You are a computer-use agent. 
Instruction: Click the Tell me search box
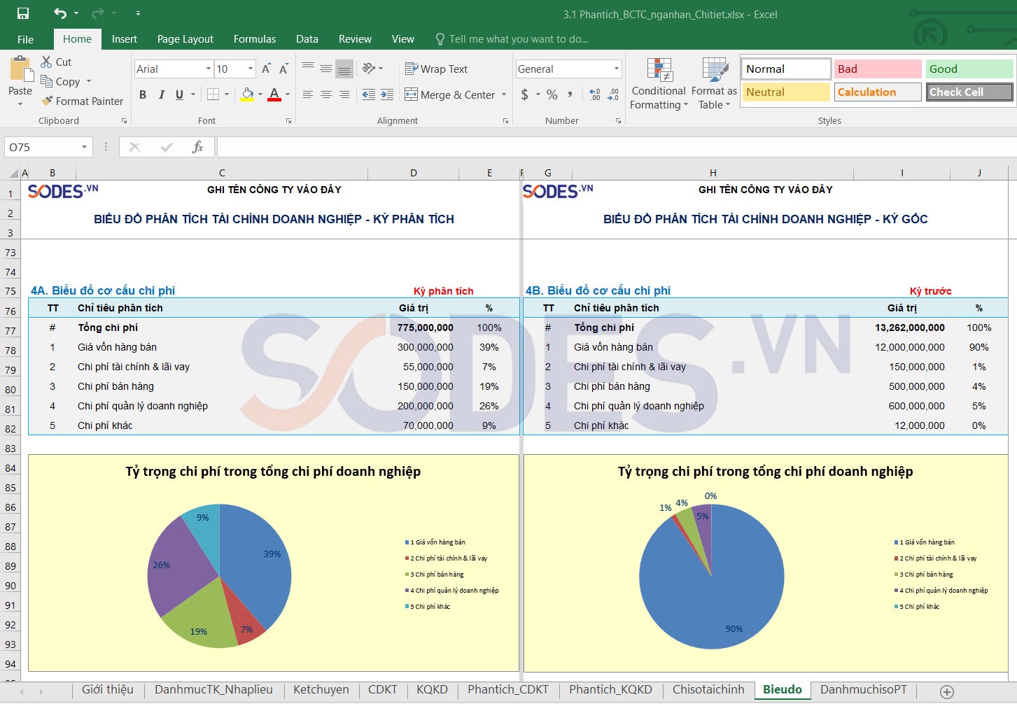click(518, 39)
